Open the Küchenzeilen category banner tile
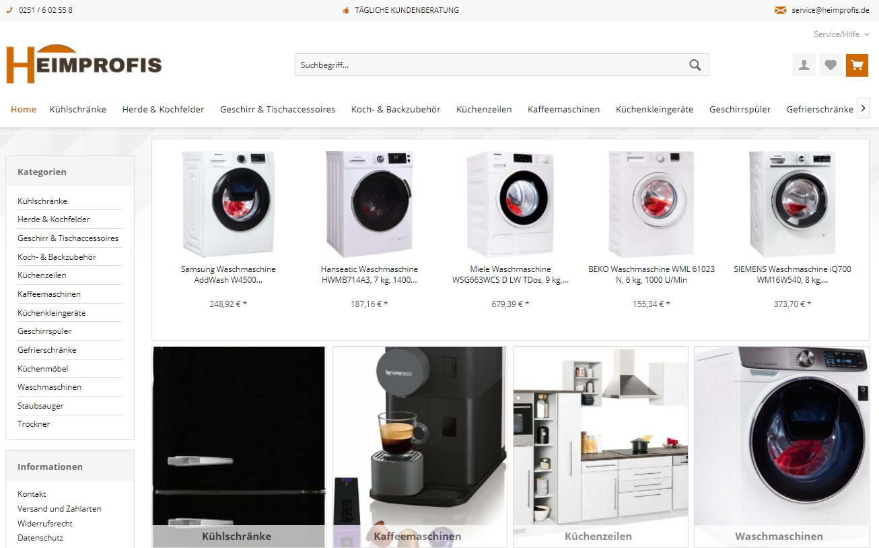Image resolution: width=879 pixels, height=548 pixels. 600,447
